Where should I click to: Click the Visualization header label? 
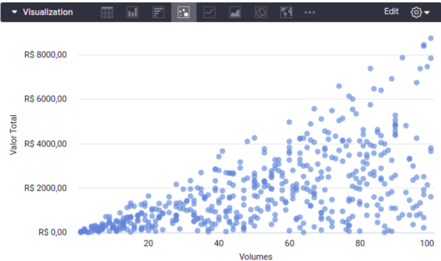[x=48, y=12]
